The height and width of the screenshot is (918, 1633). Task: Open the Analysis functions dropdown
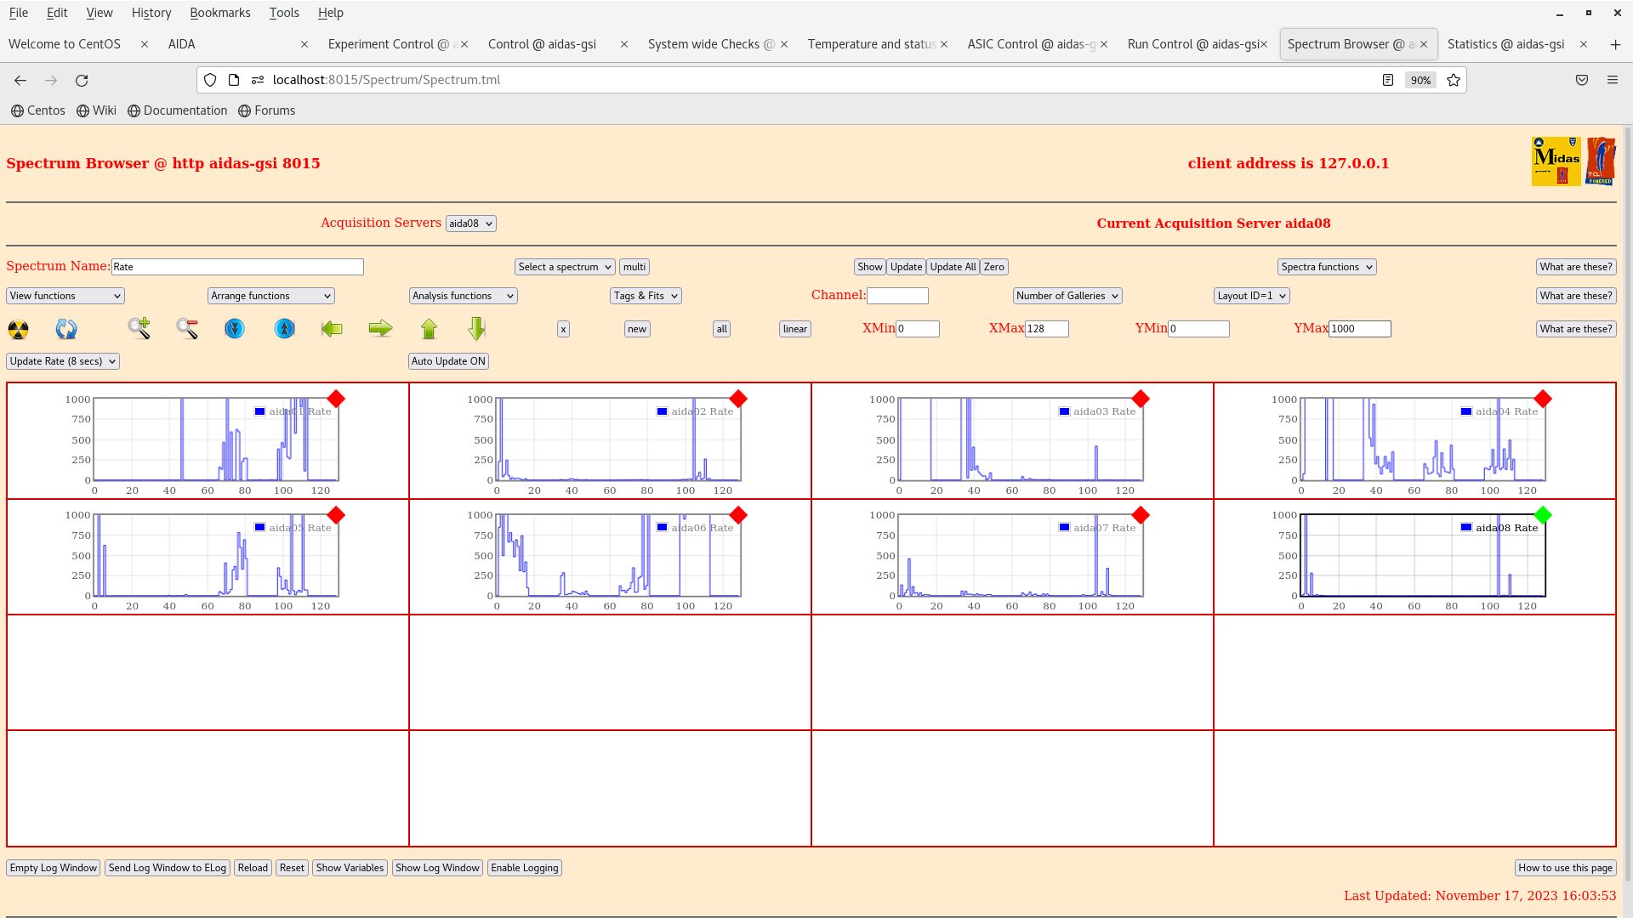click(x=463, y=296)
